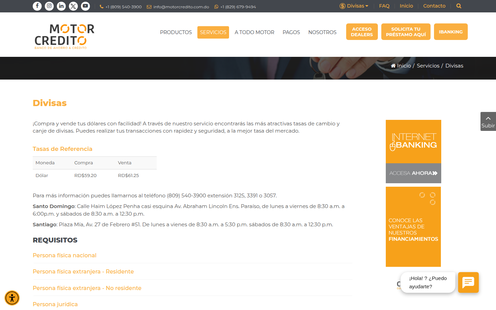Open the Facebook social icon

click(37, 6)
